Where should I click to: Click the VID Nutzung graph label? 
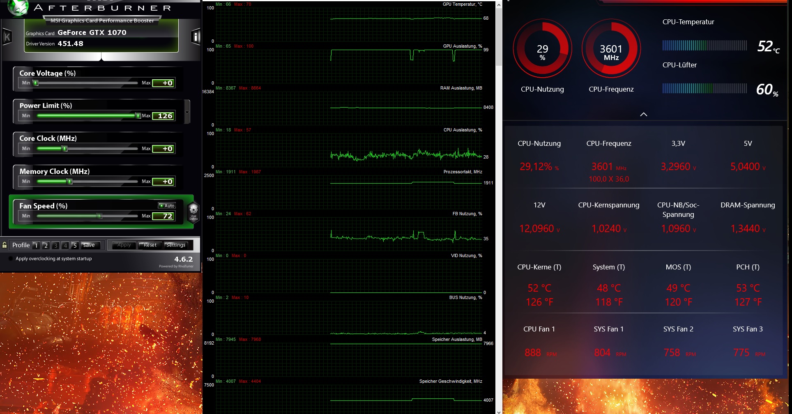coord(466,255)
